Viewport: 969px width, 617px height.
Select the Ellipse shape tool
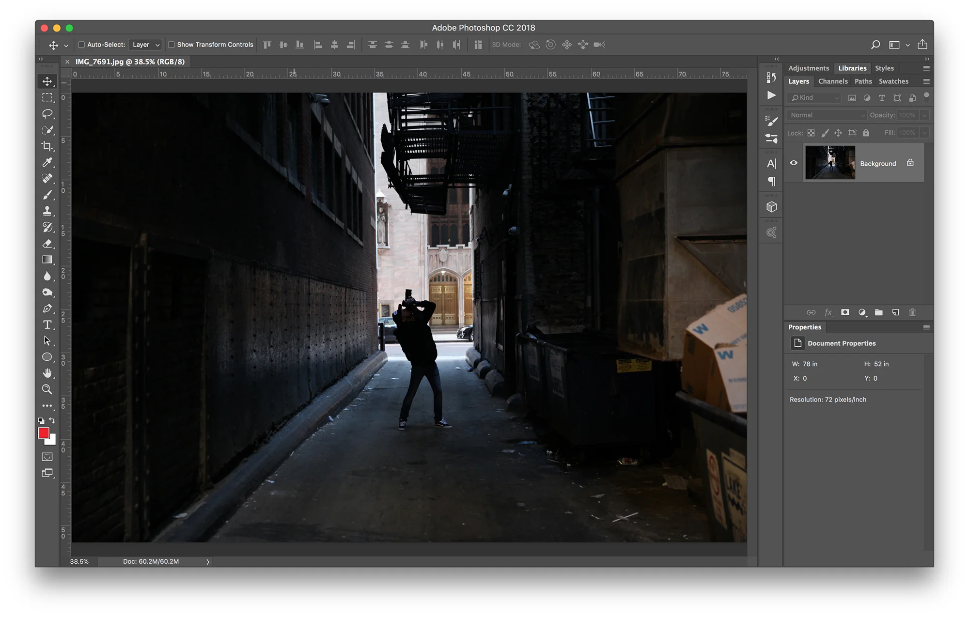(47, 357)
